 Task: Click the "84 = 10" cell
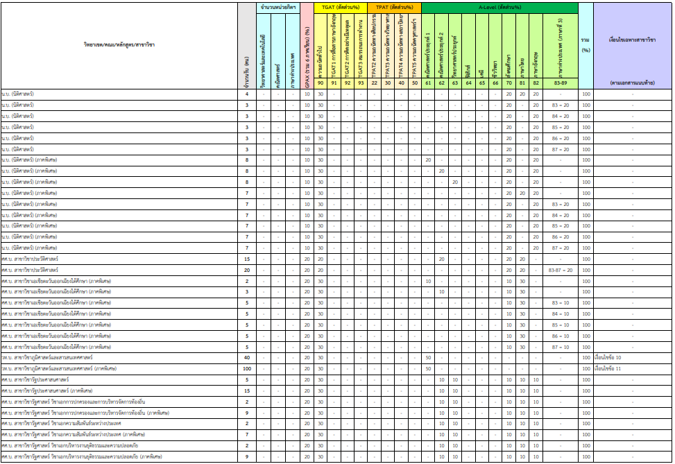coord(561,314)
